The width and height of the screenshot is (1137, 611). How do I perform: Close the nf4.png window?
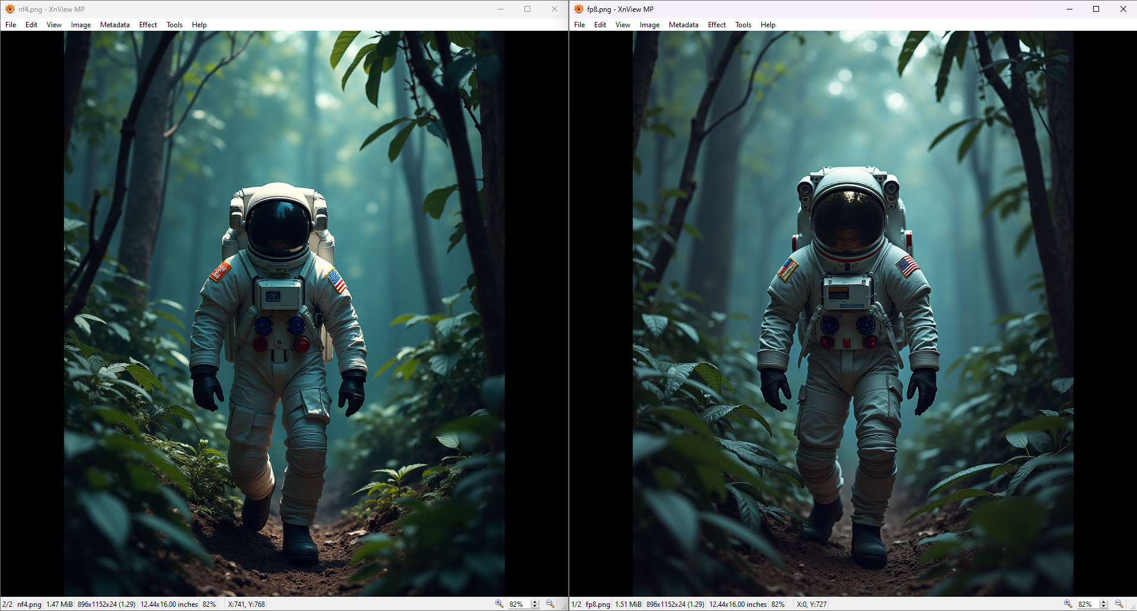click(555, 9)
